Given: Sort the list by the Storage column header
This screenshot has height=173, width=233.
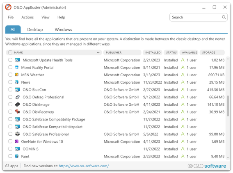Looking at the screenshot, I should tap(212, 52).
